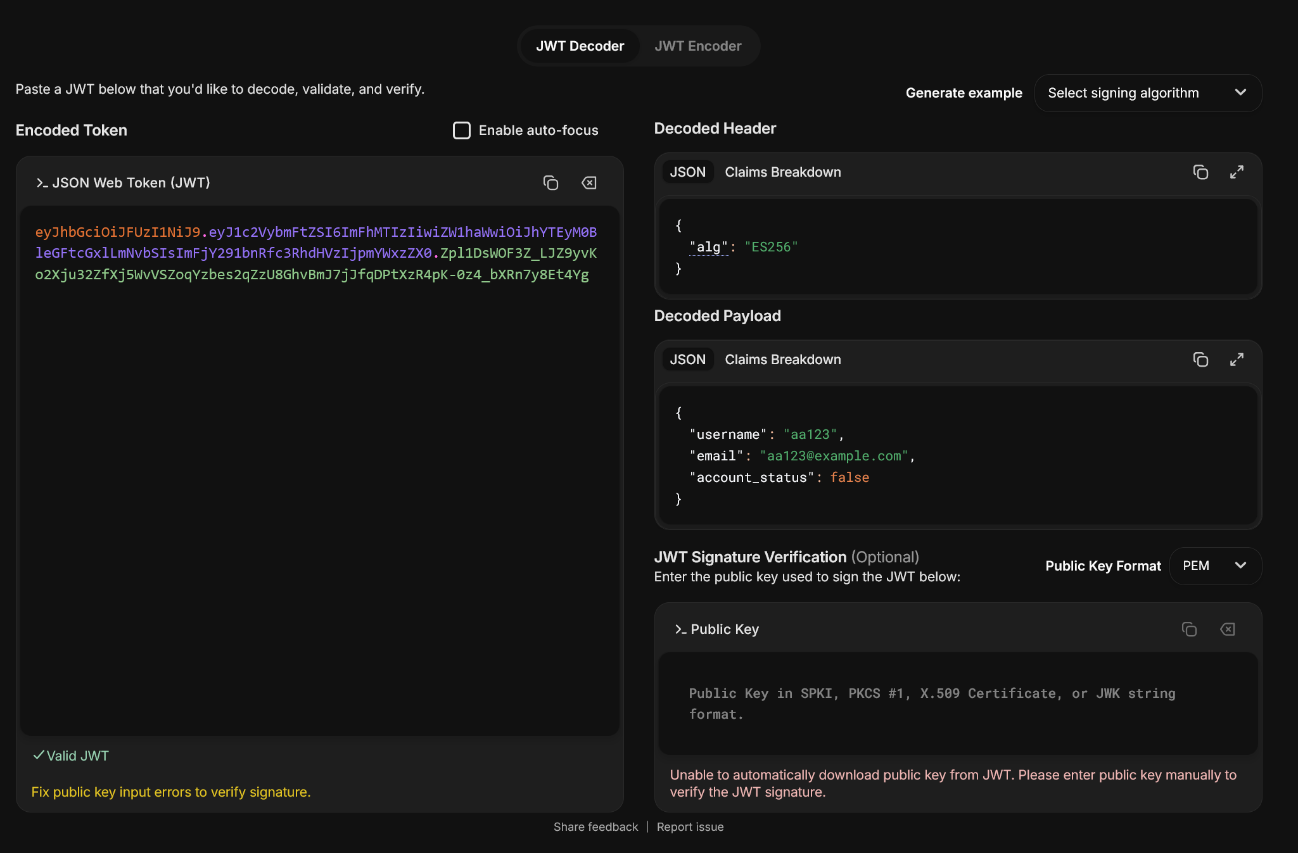The image size is (1298, 853).
Task: Switch to the JWT Encoder tab
Action: tap(697, 46)
